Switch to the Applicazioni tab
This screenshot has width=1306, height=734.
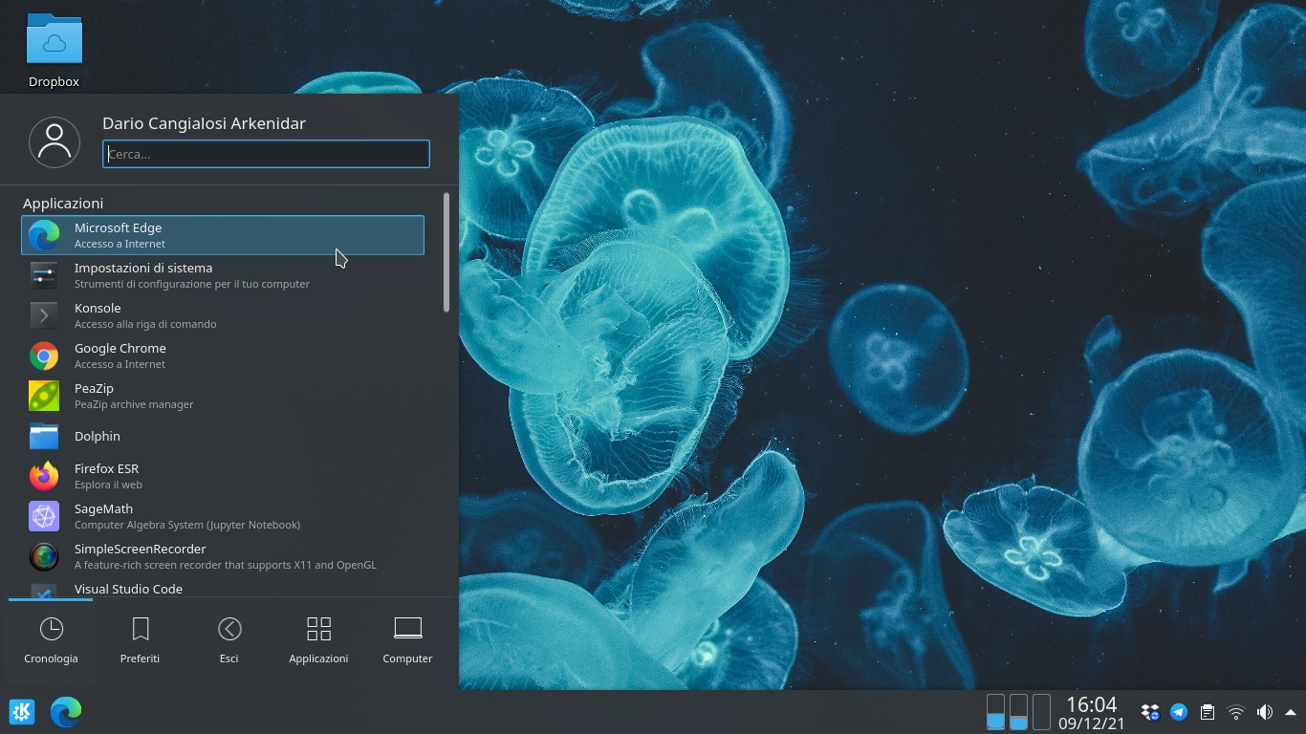click(x=318, y=640)
